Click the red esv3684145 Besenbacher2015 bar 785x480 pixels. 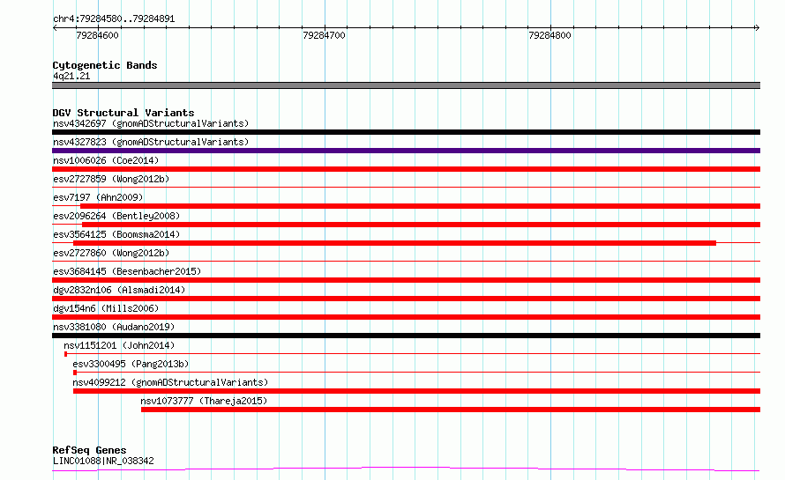pos(406,280)
